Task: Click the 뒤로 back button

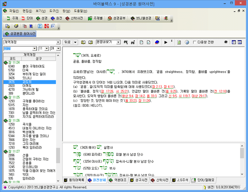Action: point(68,42)
